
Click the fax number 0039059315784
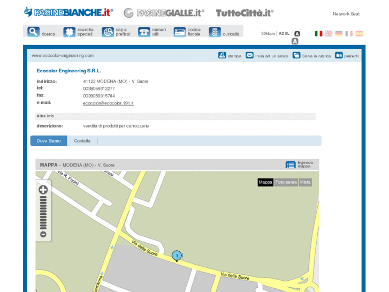99,96
